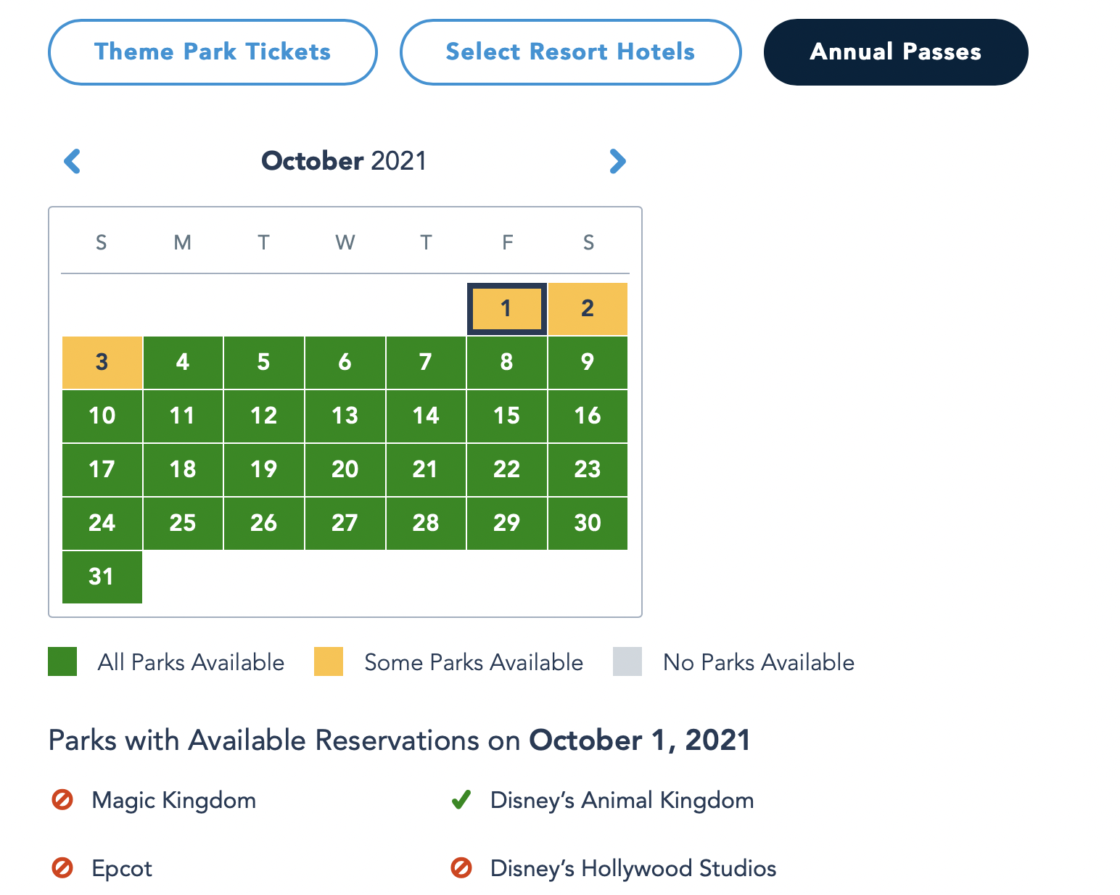The width and height of the screenshot is (1120, 895).
Task: Choose October 15 on the calendar
Action: pos(506,416)
